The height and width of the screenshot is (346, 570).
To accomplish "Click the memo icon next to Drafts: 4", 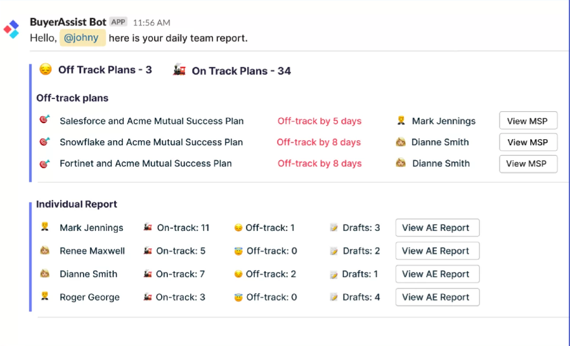I will [x=334, y=297].
